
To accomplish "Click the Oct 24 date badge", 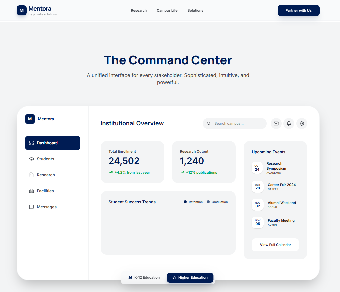I will tap(257, 168).
